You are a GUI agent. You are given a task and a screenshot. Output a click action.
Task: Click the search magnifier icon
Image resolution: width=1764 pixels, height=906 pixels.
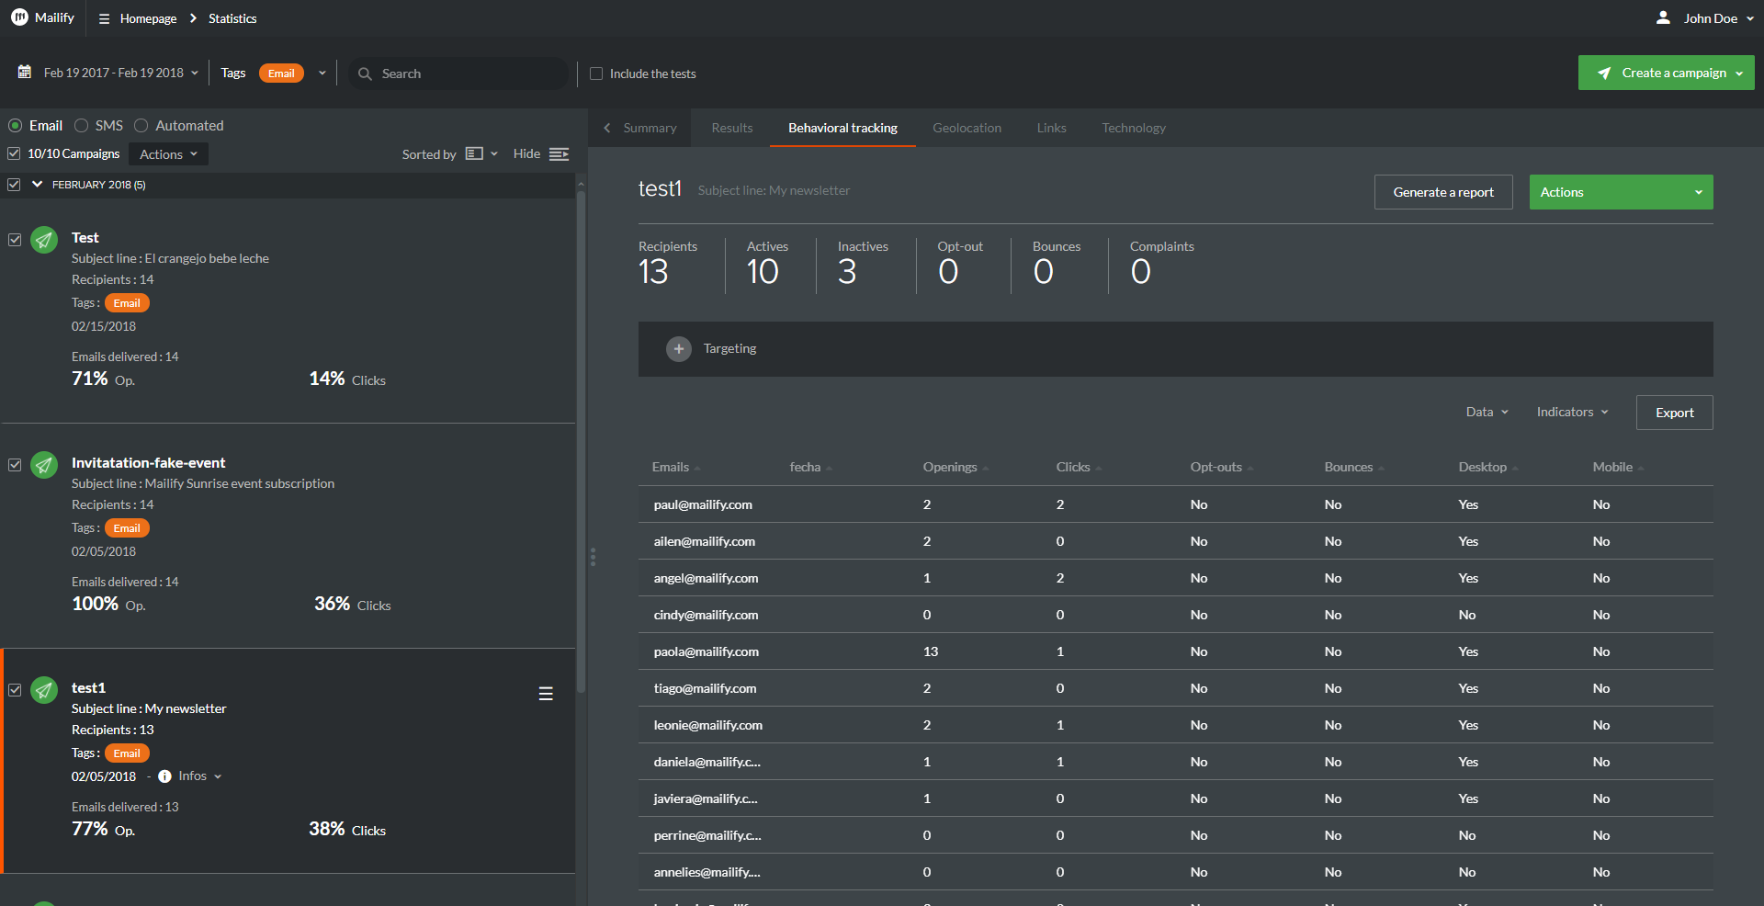(x=365, y=74)
